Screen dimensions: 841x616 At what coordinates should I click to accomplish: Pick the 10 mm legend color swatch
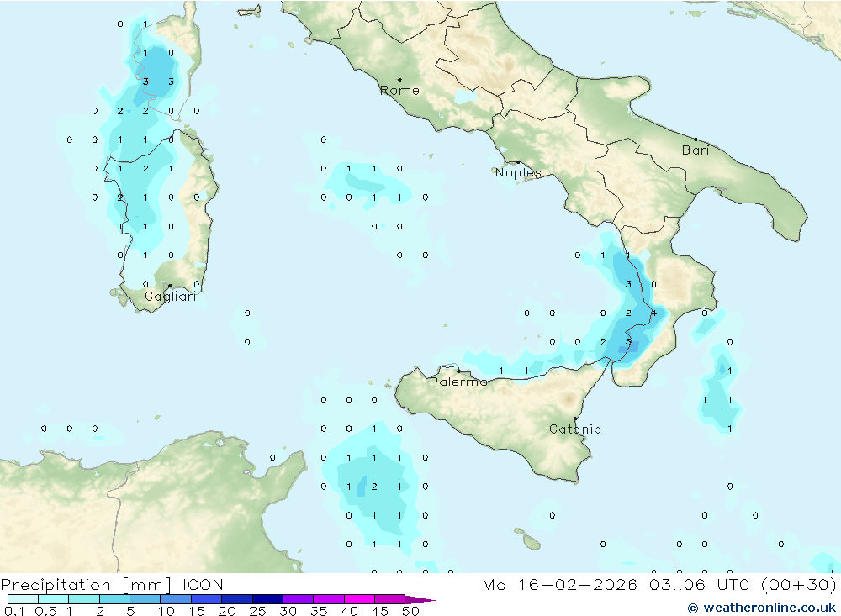tap(176, 599)
